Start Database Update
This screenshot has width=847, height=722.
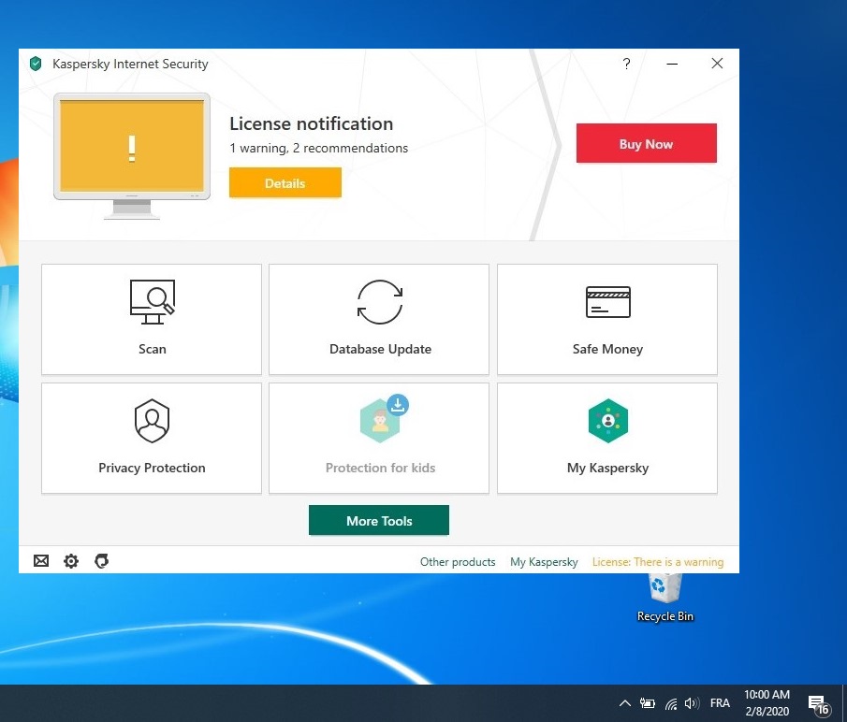[379, 319]
